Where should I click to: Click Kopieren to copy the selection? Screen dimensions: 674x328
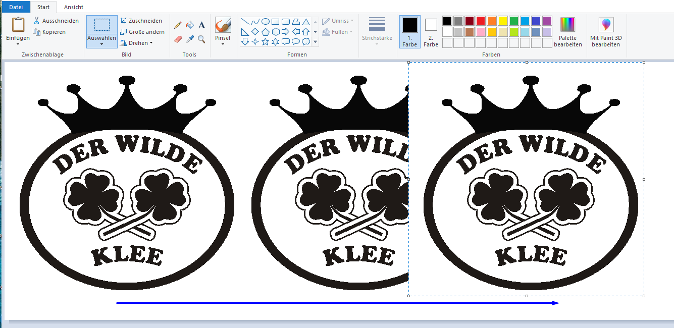(49, 32)
